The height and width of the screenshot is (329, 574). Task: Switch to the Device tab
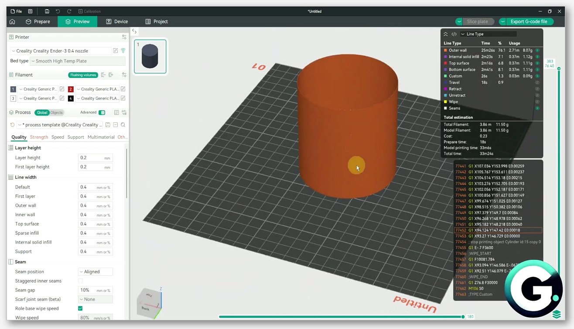click(x=117, y=21)
